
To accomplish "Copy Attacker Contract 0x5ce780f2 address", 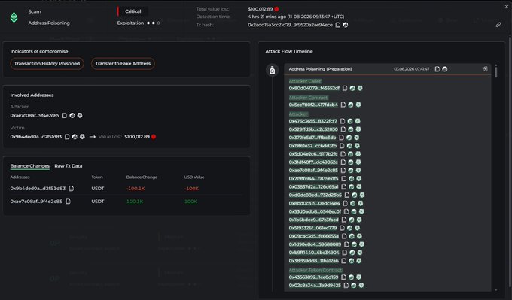I will 343,105.
